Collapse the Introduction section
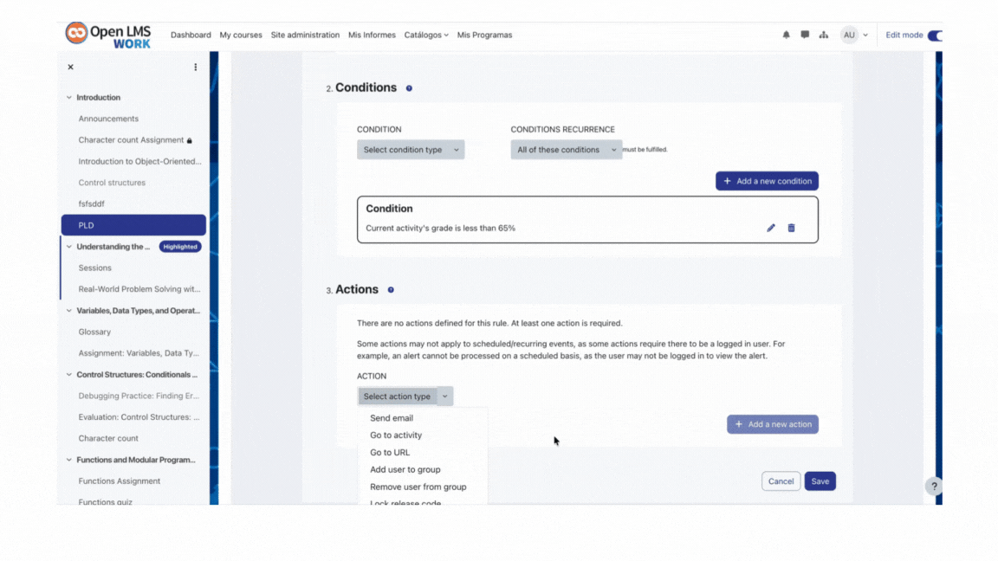This screenshot has height=561, width=998. (69, 97)
